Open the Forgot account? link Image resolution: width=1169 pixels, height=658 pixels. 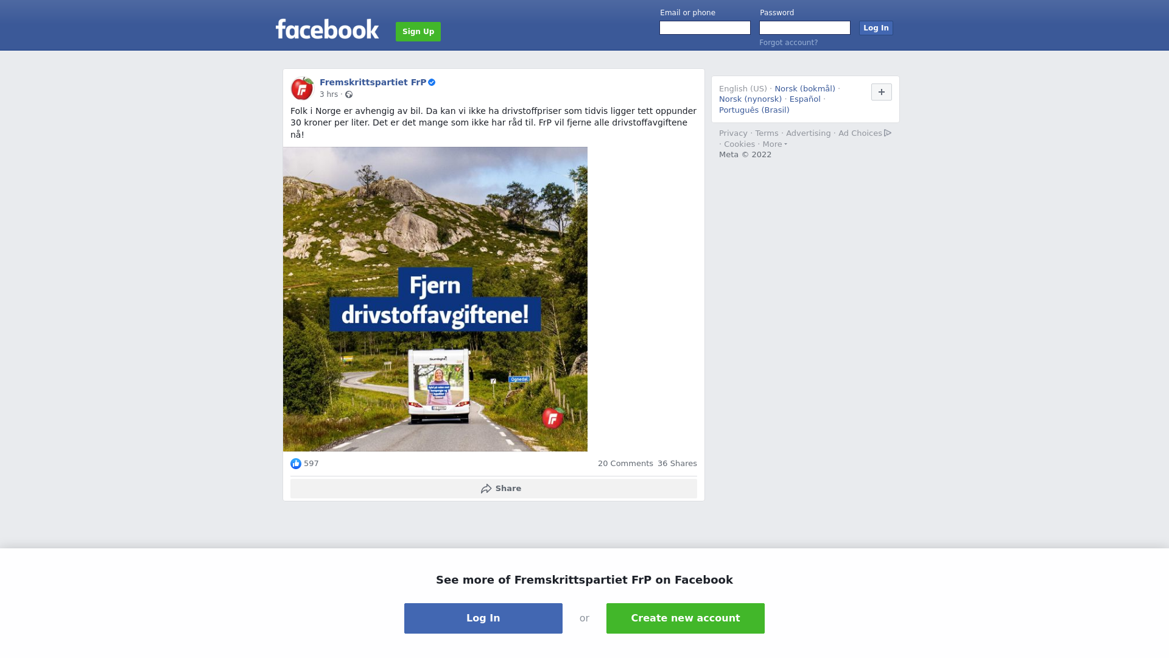pyautogui.click(x=788, y=43)
